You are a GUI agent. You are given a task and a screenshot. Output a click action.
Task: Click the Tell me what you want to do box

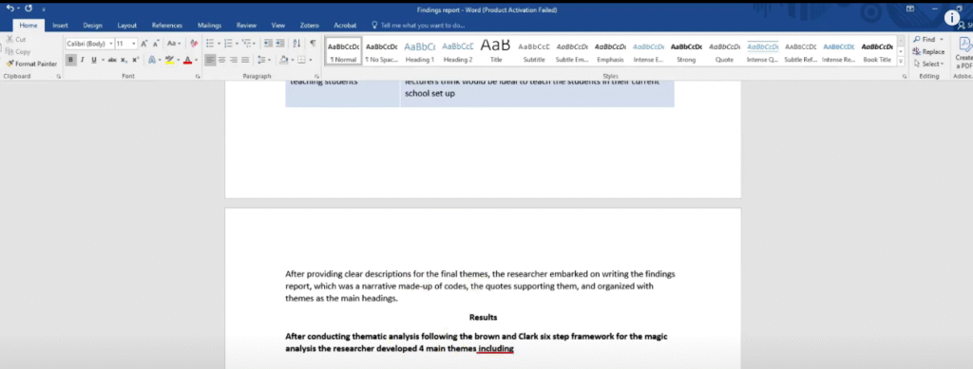coord(418,26)
